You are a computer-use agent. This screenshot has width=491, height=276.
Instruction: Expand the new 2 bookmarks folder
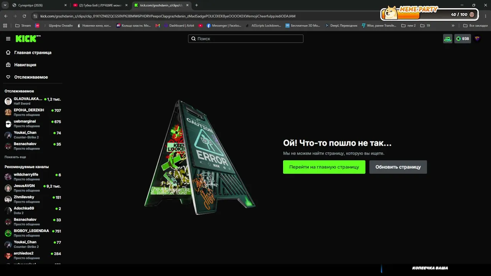[409, 26]
